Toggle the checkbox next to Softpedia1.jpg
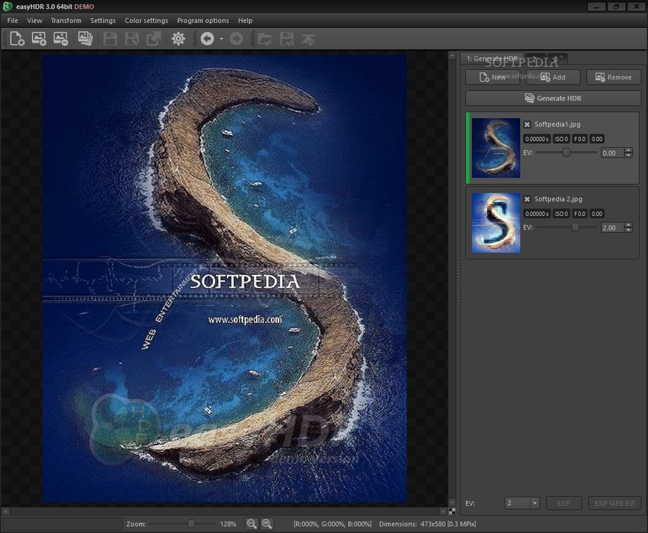This screenshot has width=648, height=533. [527, 124]
